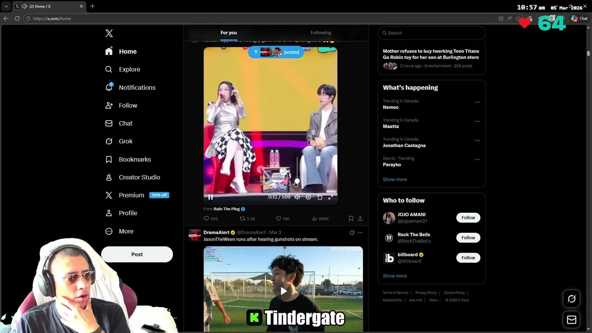Open the More sidebar menu
The image size is (592, 333).
click(120, 231)
